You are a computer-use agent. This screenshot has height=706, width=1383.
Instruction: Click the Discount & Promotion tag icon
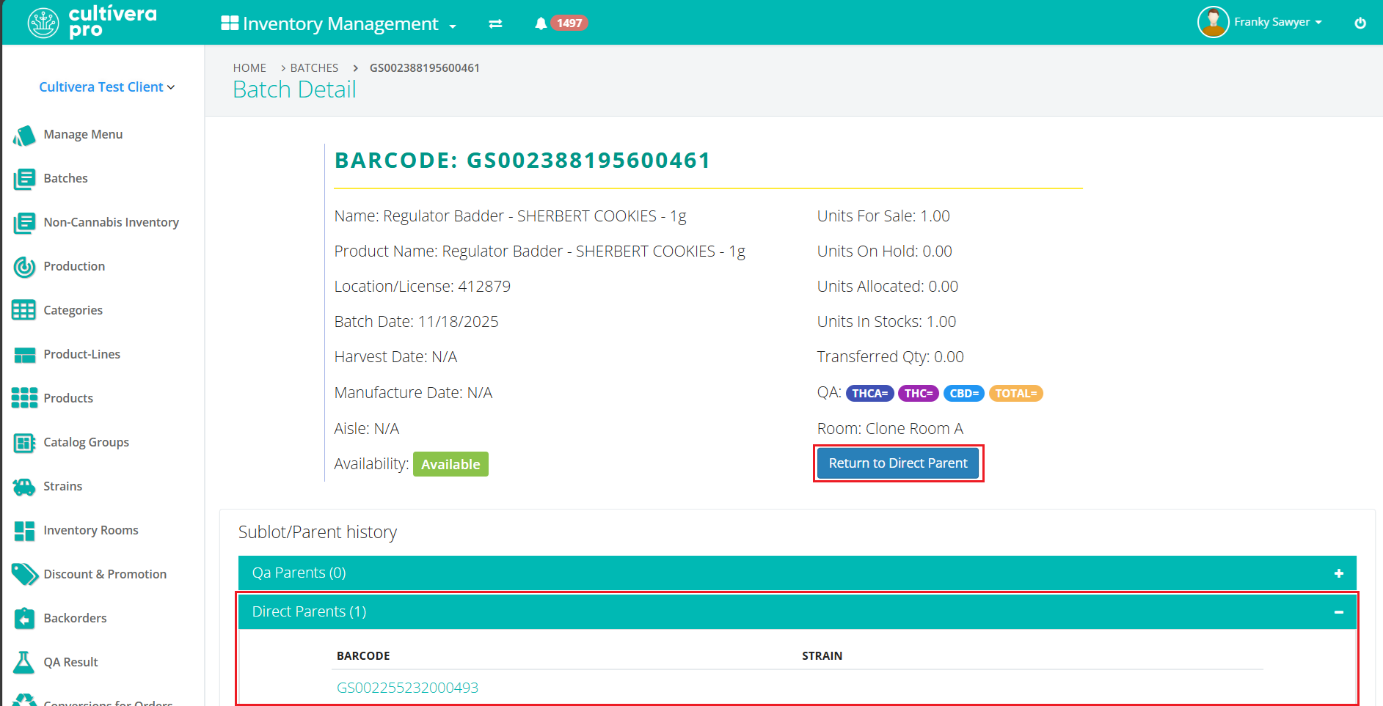tap(24, 574)
